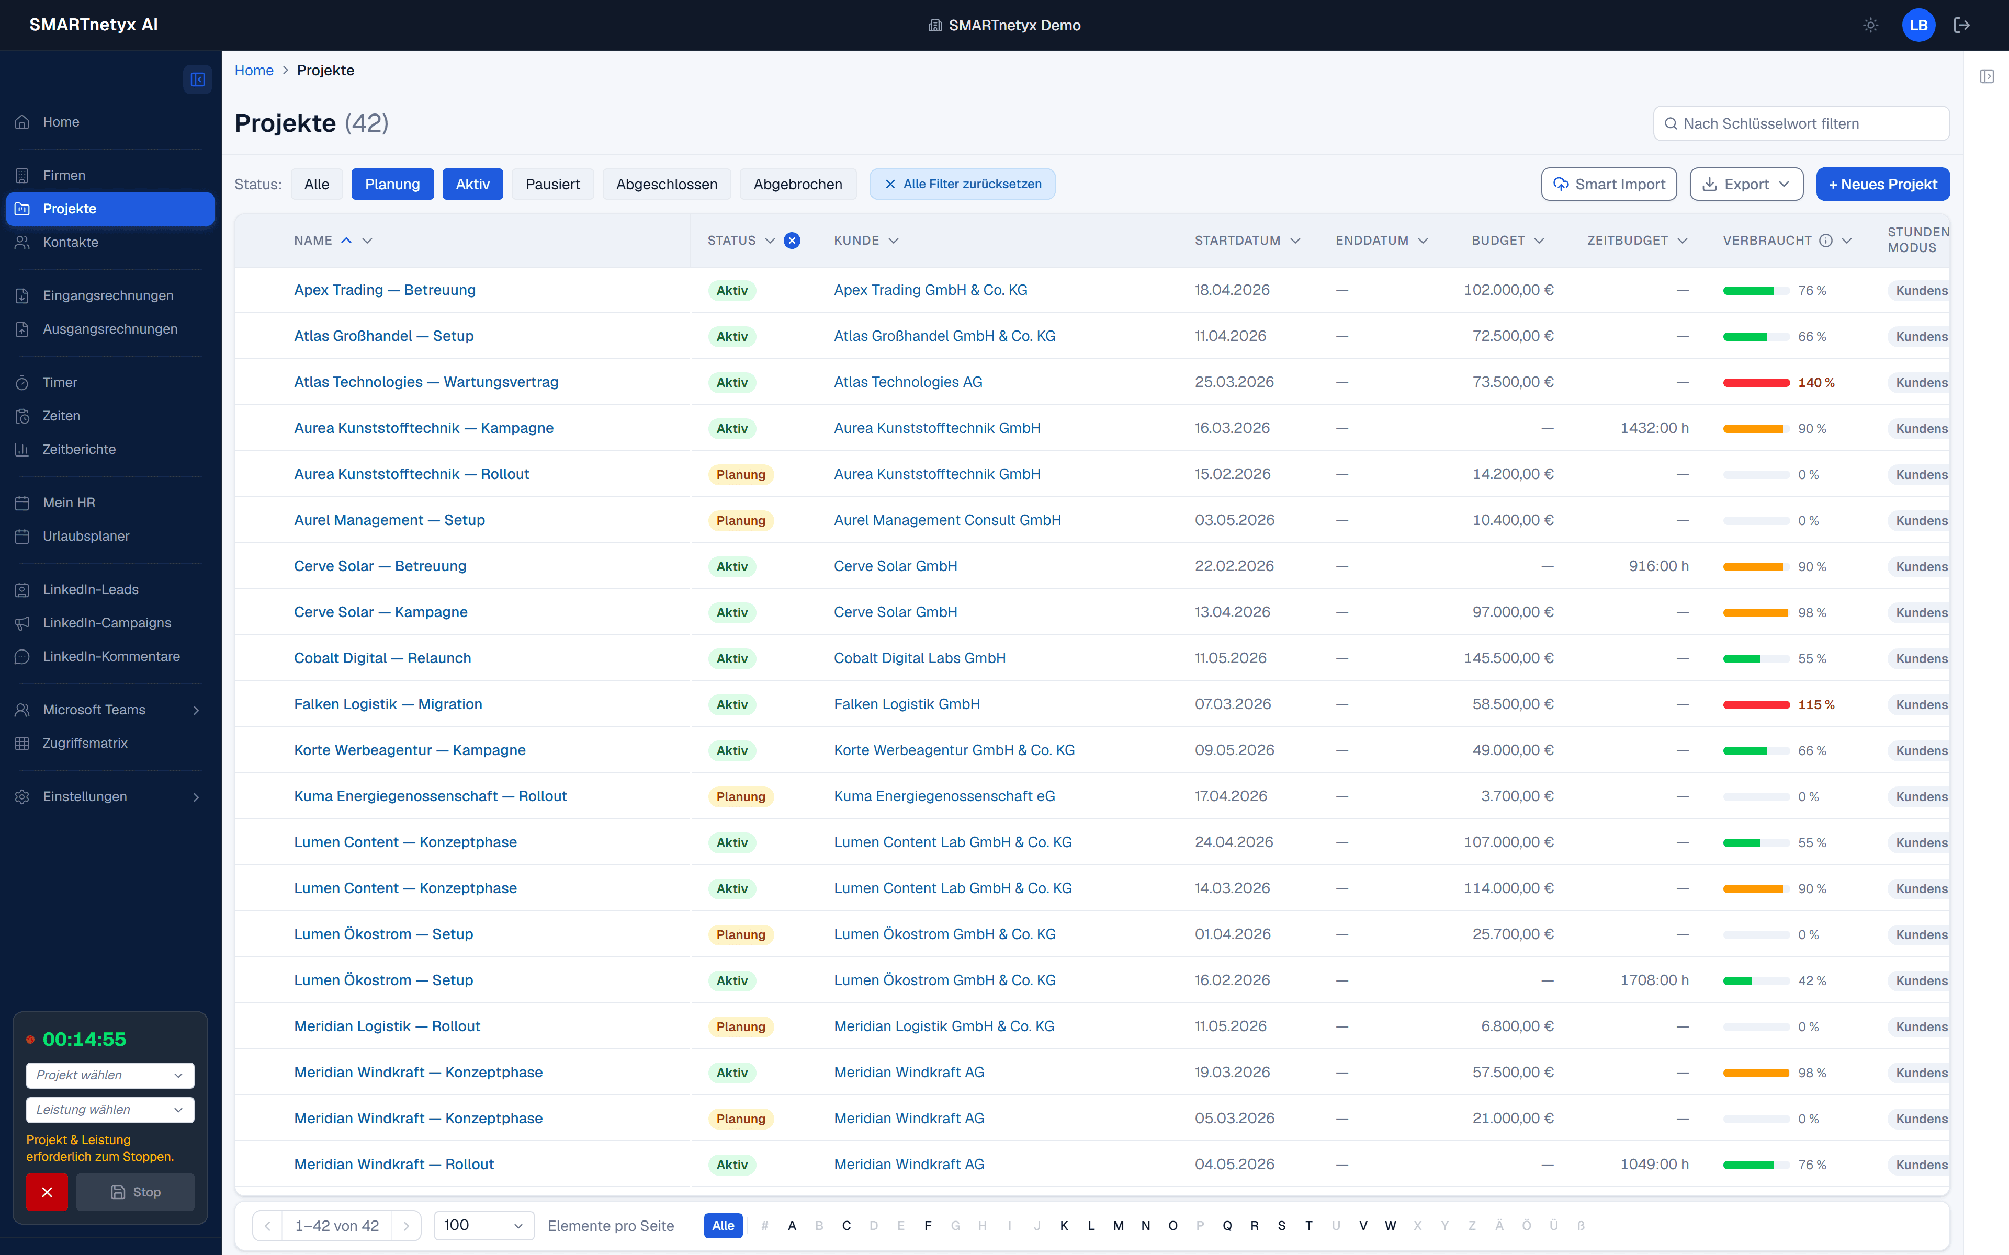Open the Projekte sidebar item
Screen dimensions: 2009x1255
109,209
